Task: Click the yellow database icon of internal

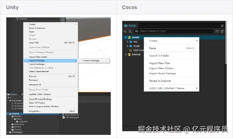Action: pyautogui.click(x=129, y=54)
